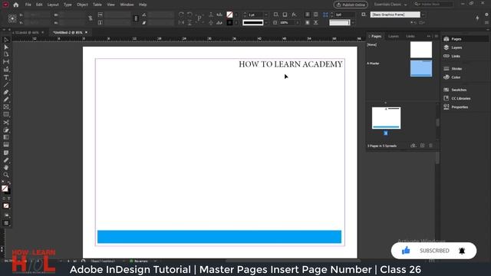Select the Gap tool

[6, 62]
